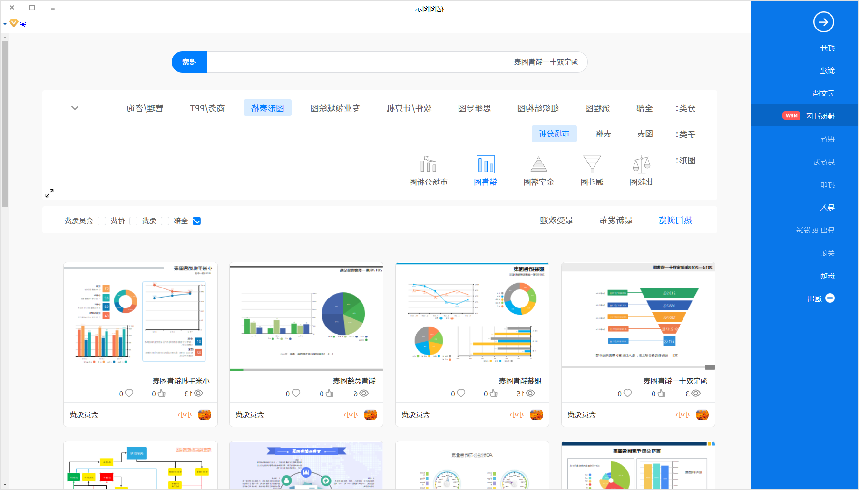Check the 会员免费 filter checkbox
859x490 pixels.
pyautogui.click(x=102, y=221)
